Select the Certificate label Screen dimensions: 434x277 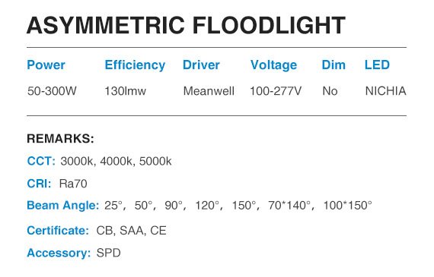coord(58,231)
